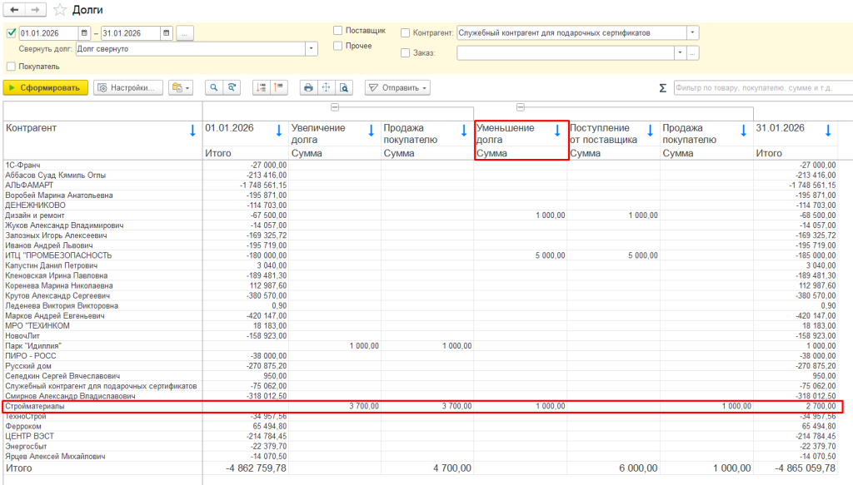Toggle the Покупатель checkbox

coord(11,67)
